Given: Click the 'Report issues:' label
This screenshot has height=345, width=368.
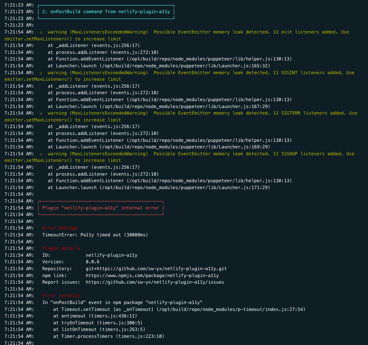Looking at the screenshot, I should click(x=61, y=282).
